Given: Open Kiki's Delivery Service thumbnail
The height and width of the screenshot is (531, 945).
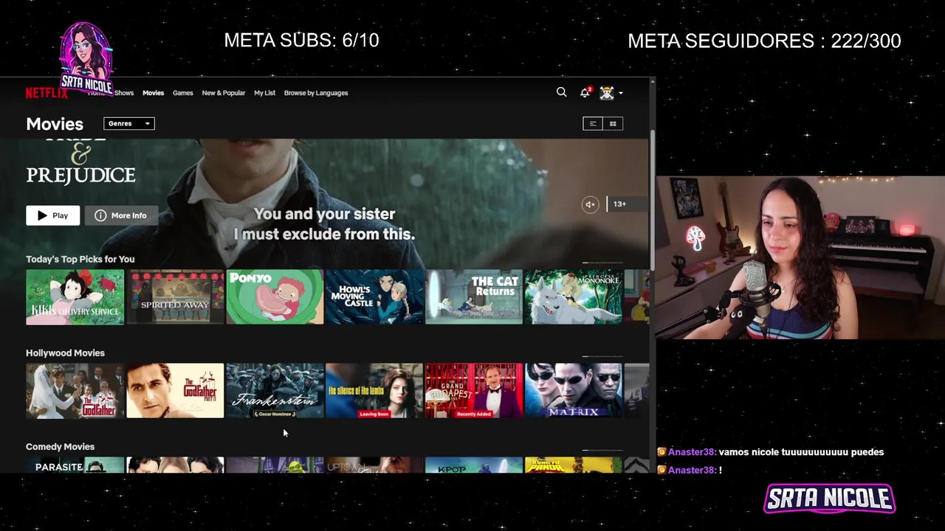Looking at the screenshot, I should 75,296.
